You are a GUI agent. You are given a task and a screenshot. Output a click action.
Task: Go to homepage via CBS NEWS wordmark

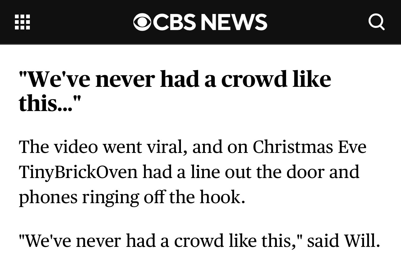pyautogui.click(x=200, y=22)
